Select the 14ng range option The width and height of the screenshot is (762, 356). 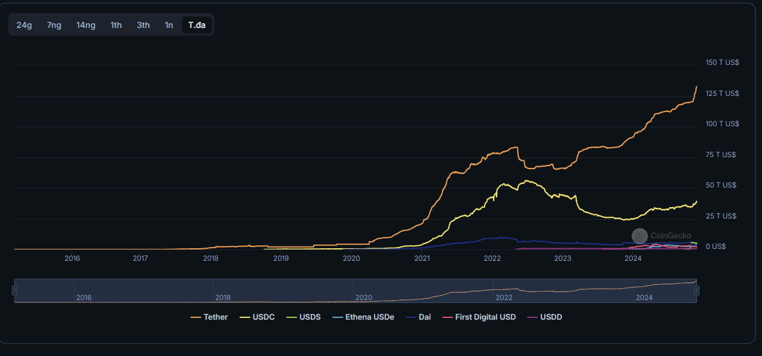click(86, 25)
